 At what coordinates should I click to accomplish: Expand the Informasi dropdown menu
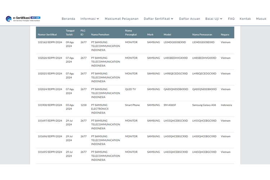(90, 19)
